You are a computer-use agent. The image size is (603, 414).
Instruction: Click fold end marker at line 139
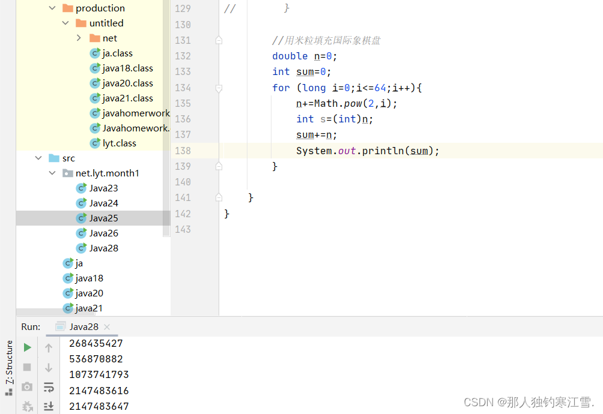pos(219,166)
